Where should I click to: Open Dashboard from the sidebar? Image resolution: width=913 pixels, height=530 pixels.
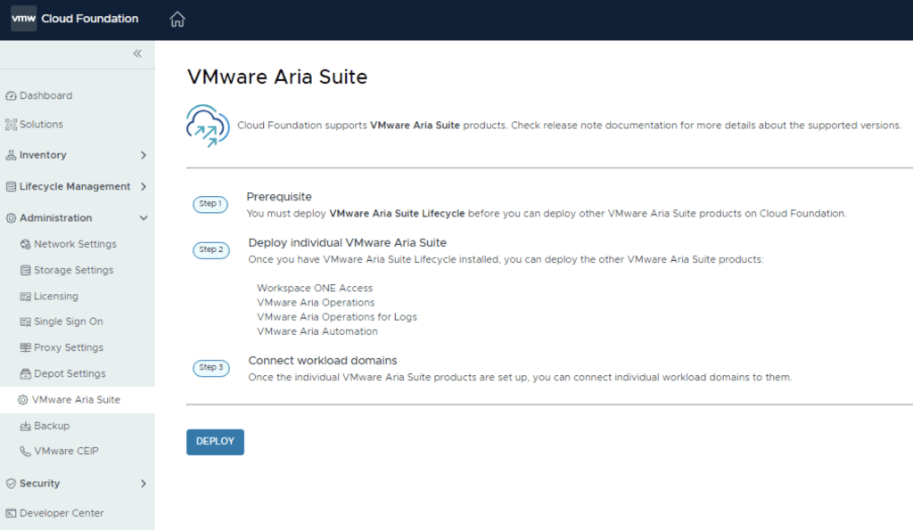pos(45,95)
